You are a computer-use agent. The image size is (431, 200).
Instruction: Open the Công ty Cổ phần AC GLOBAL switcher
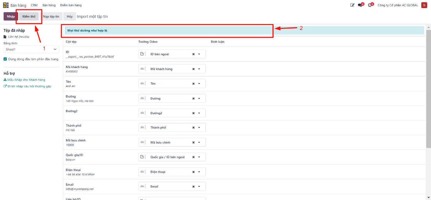pos(398,5)
